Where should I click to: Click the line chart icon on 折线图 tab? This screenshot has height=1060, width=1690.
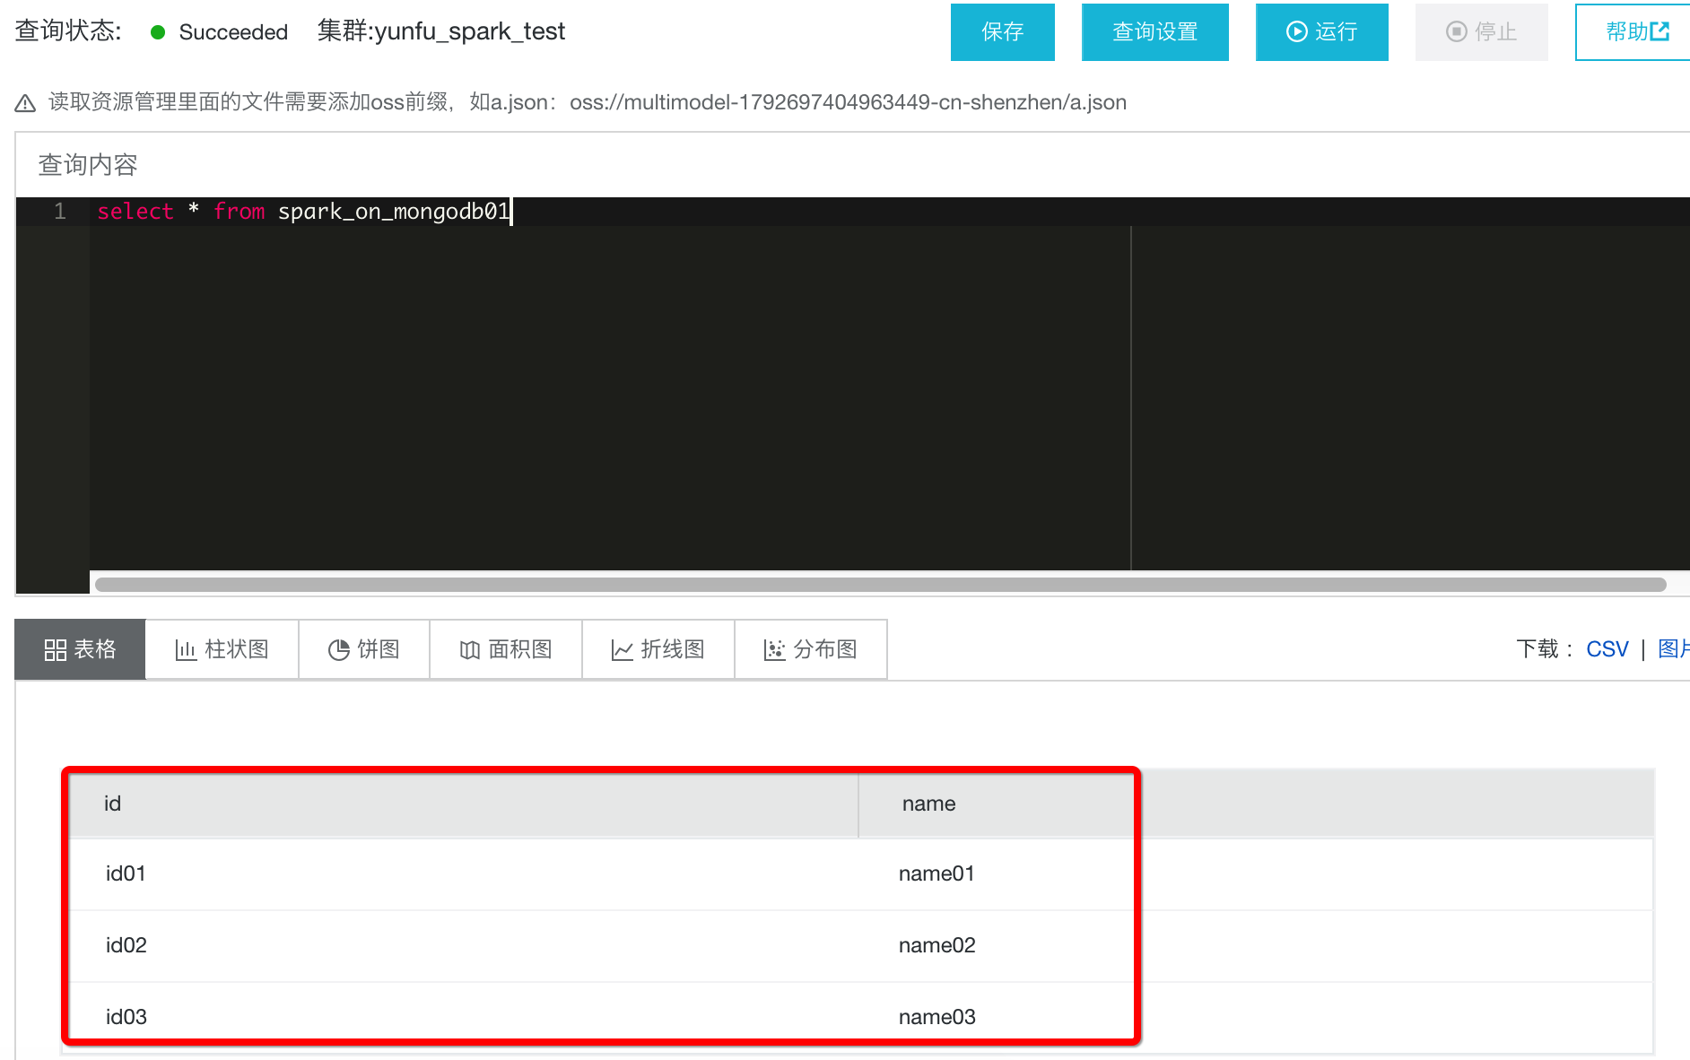pyautogui.click(x=623, y=650)
